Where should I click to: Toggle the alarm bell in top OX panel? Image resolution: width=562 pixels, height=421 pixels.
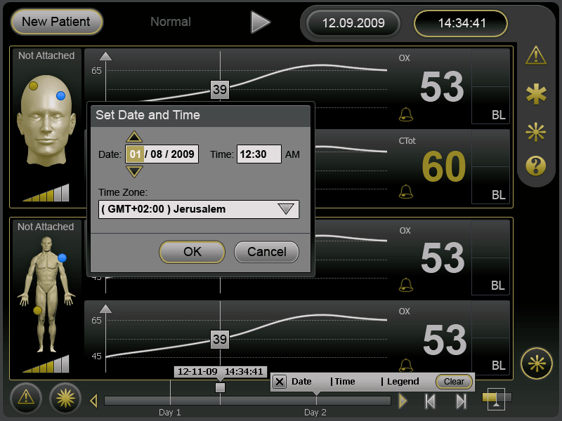(x=405, y=114)
